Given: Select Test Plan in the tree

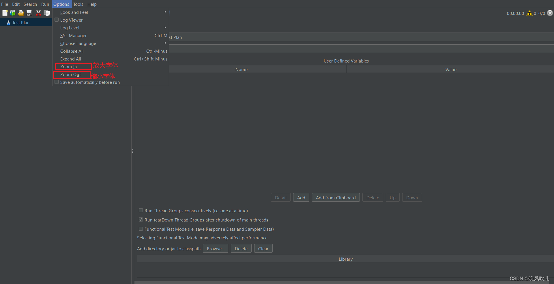Looking at the screenshot, I should click(x=21, y=22).
